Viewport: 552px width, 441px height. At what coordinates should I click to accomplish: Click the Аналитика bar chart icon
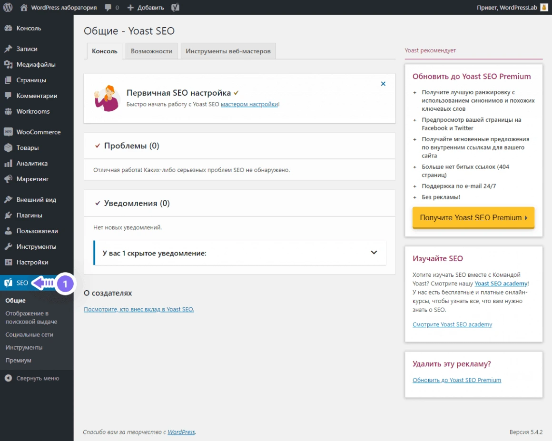pyautogui.click(x=8, y=163)
